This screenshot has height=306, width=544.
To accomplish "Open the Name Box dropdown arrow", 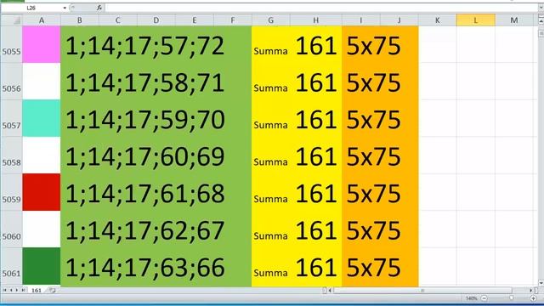I will (65, 8).
